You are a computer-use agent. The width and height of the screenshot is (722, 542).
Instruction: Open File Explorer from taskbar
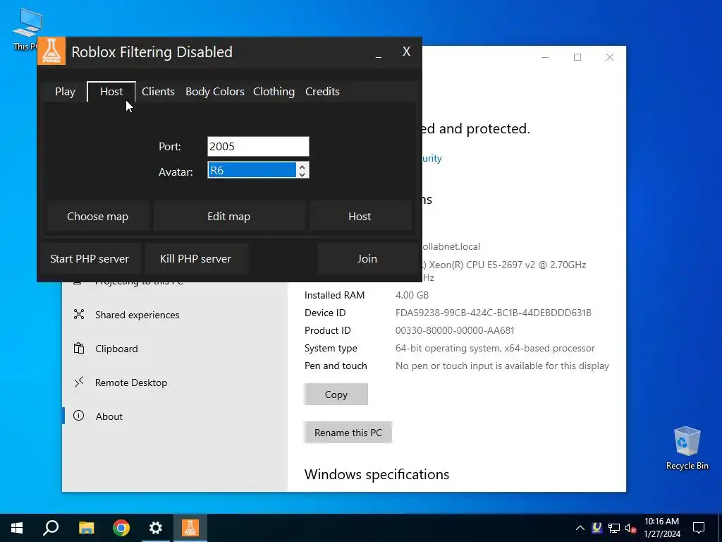[x=86, y=528]
